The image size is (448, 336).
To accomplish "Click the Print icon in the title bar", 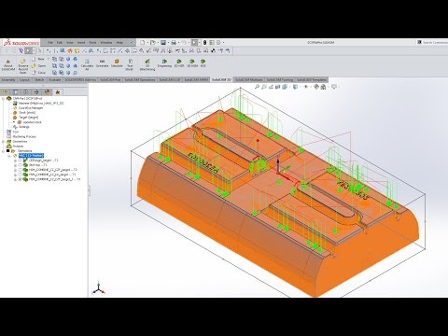I will [x=174, y=43].
